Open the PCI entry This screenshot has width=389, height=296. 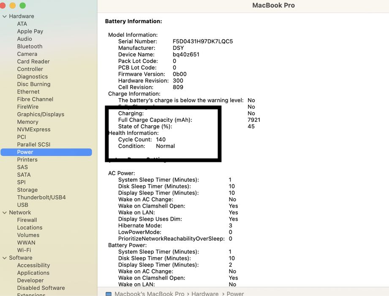coord(22,137)
